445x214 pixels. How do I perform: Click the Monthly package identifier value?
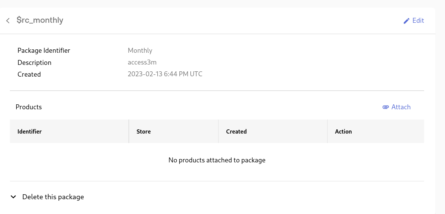coord(140,50)
